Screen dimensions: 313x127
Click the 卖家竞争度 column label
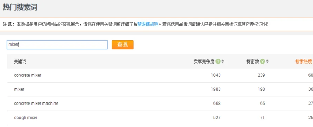click(204, 61)
